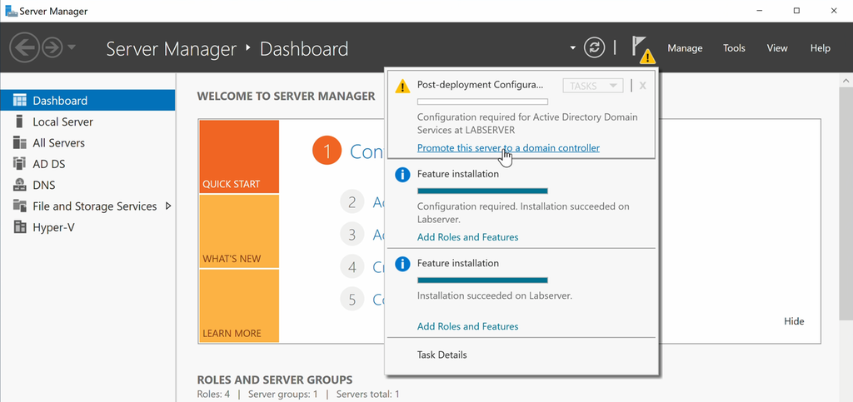Click the Hyper-V role icon
This screenshot has width=853, height=402.
coord(20,227)
